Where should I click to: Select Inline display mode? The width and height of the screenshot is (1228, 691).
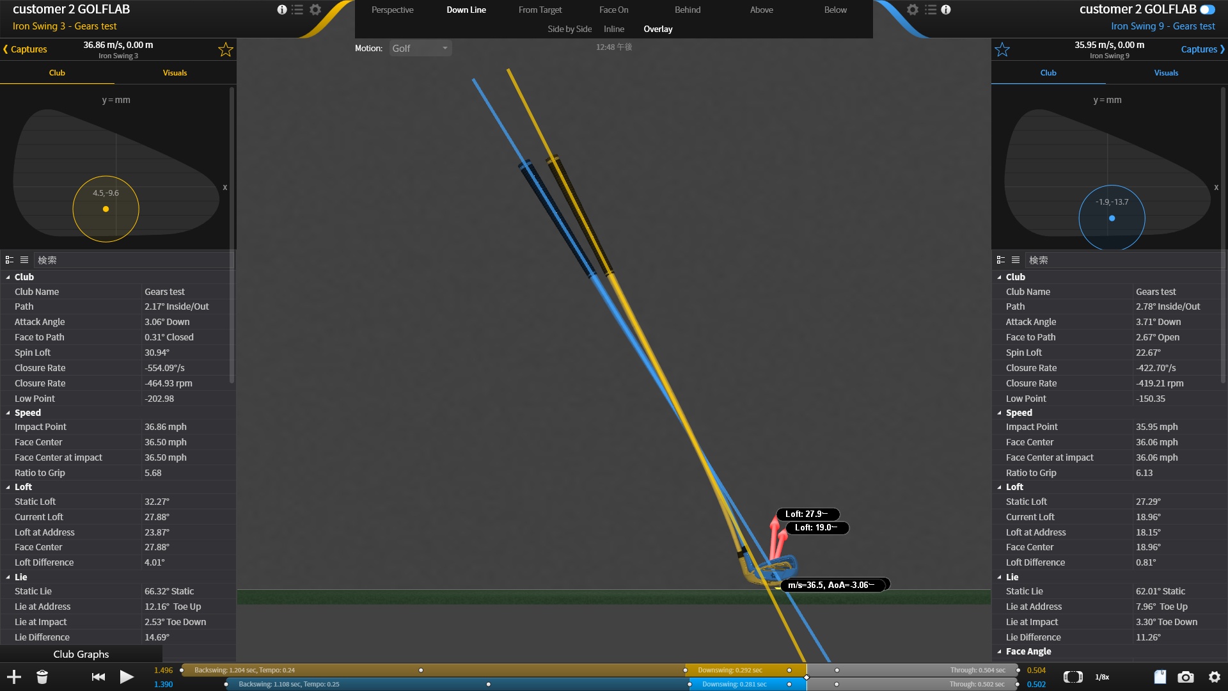[613, 29]
